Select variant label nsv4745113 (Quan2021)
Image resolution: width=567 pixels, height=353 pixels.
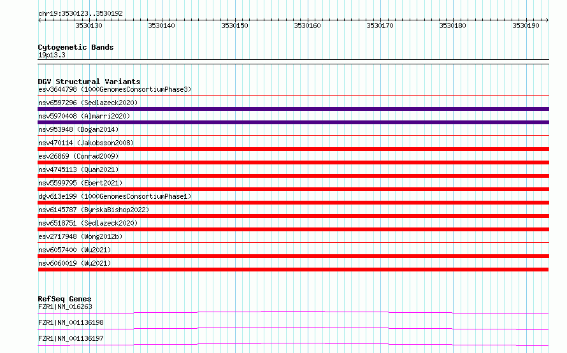click(78, 169)
